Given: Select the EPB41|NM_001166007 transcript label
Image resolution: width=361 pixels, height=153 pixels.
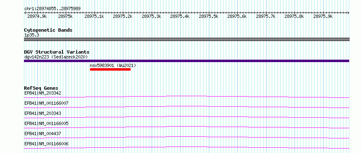Looking at the screenshot, I should (x=46, y=103).
